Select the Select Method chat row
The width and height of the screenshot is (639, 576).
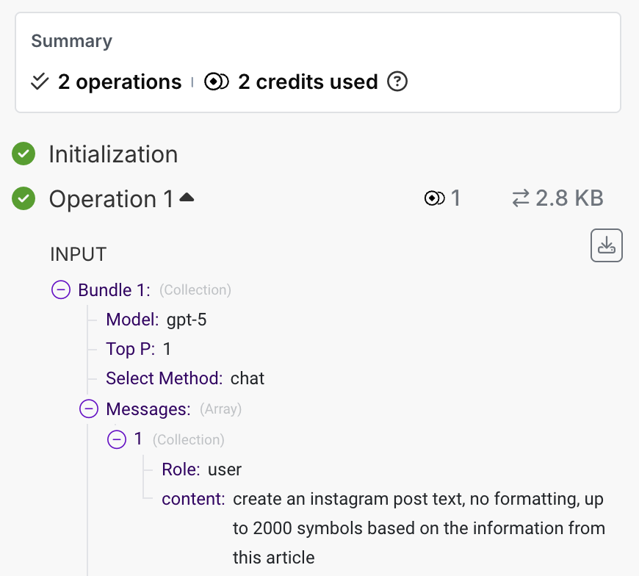click(x=184, y=378)
